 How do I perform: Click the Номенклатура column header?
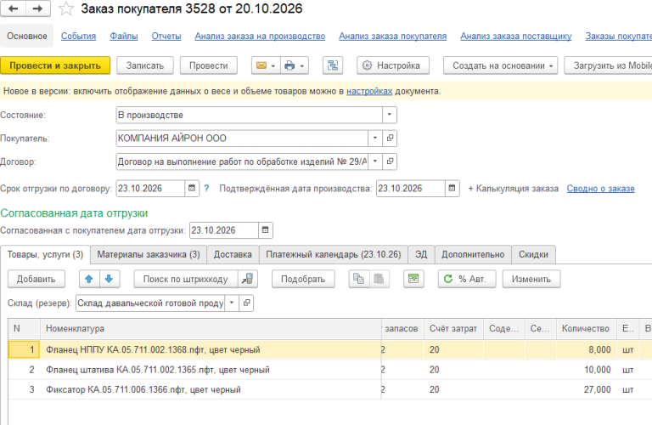[x=211, y=328]
